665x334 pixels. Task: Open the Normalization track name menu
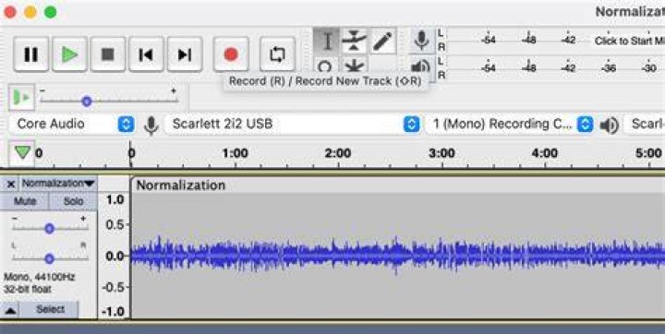click(x=58, y=184)
